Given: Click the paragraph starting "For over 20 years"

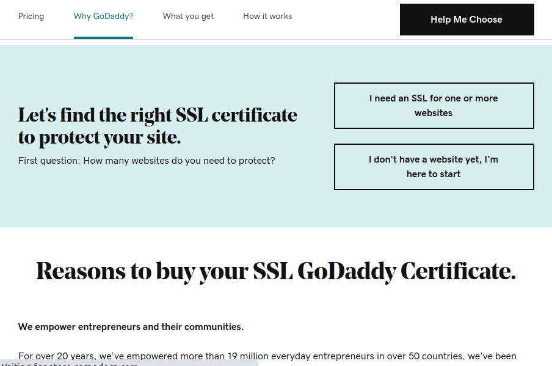Looking at the screenshot, I should pos(267,356).
